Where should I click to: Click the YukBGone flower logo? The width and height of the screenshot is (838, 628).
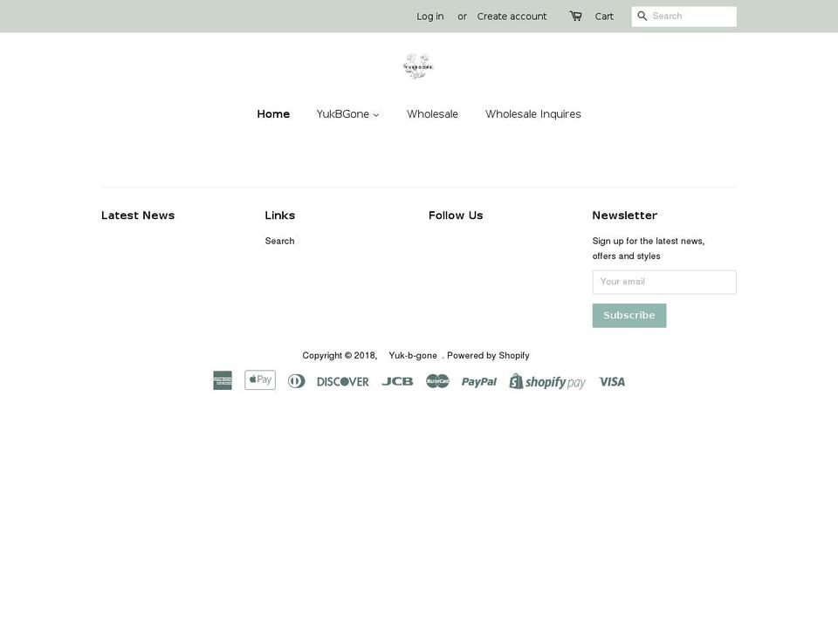418,67
